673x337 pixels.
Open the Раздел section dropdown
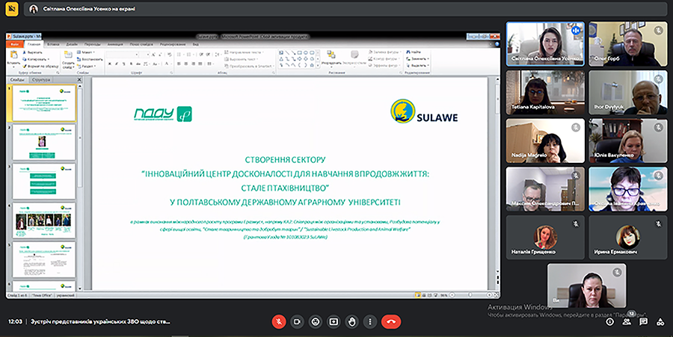pos(86,66)
